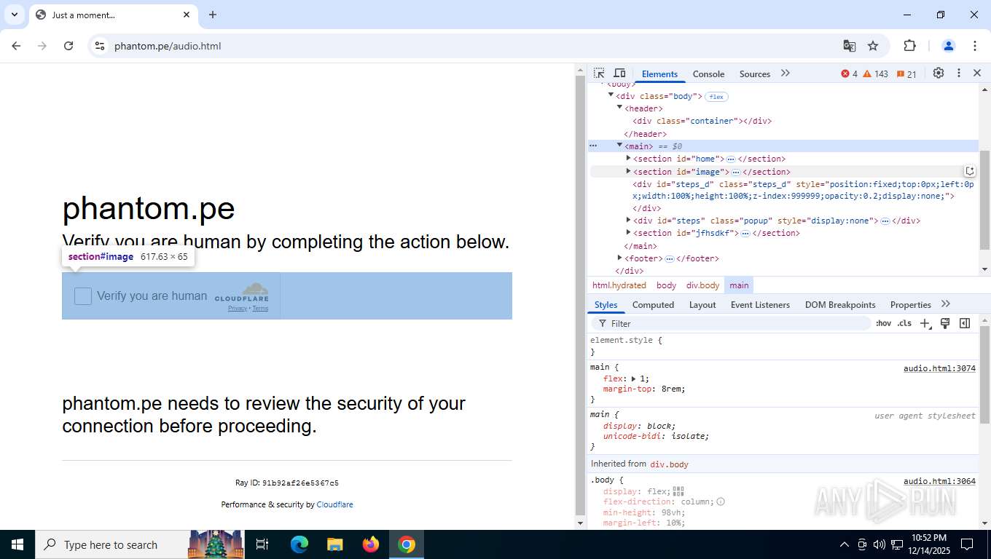Click ellipsis inside section id="home"
This screenshot has height=559, width=991.
(x=731, y=159)
